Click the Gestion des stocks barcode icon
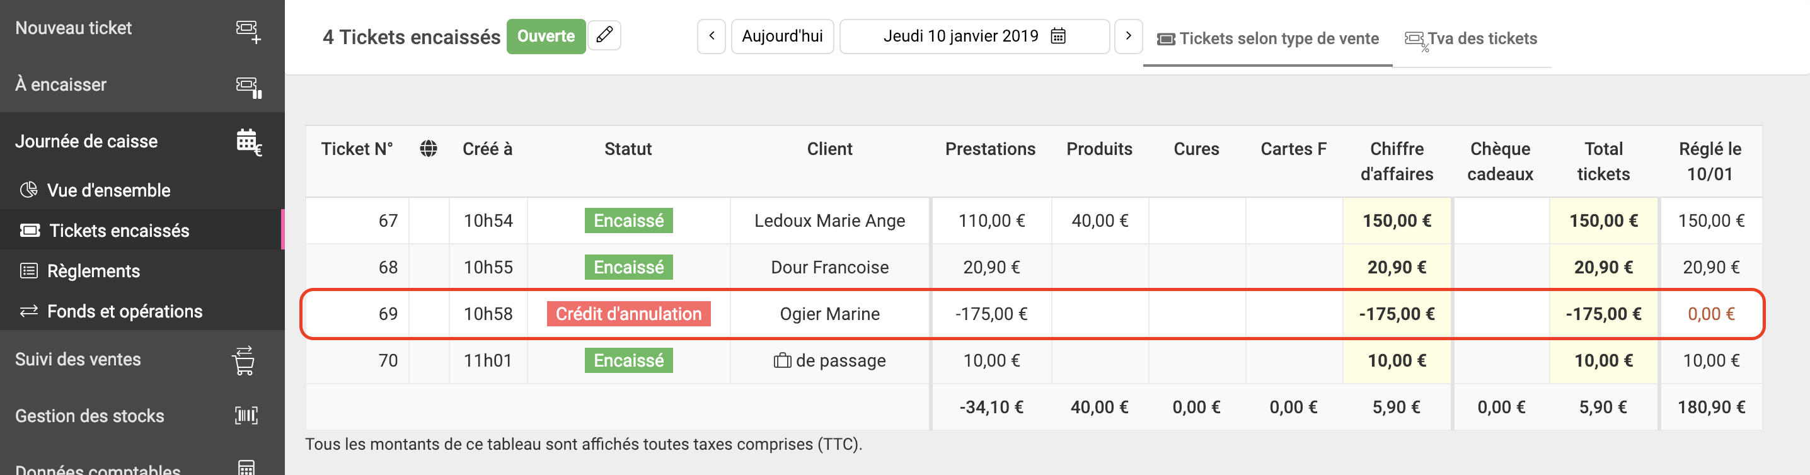This screenshot has width=1810, height=475. 246,415
